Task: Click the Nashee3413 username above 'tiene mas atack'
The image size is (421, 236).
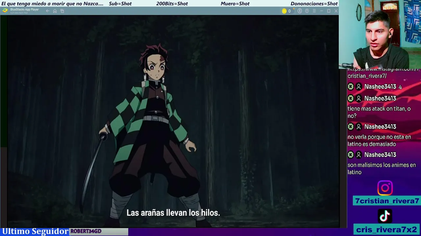Action: [x=380, y=98]
